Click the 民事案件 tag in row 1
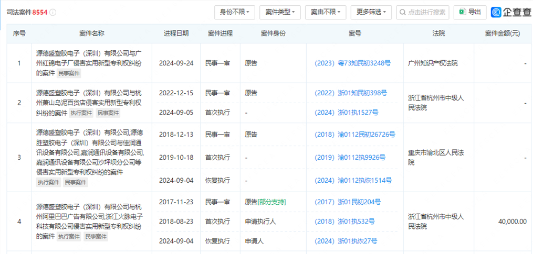Screen dimensions: 533x254 pos(69,73)
